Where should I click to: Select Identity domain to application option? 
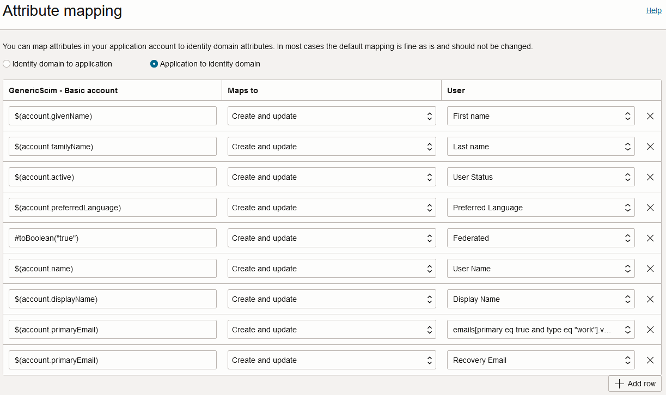pos(7,64)
